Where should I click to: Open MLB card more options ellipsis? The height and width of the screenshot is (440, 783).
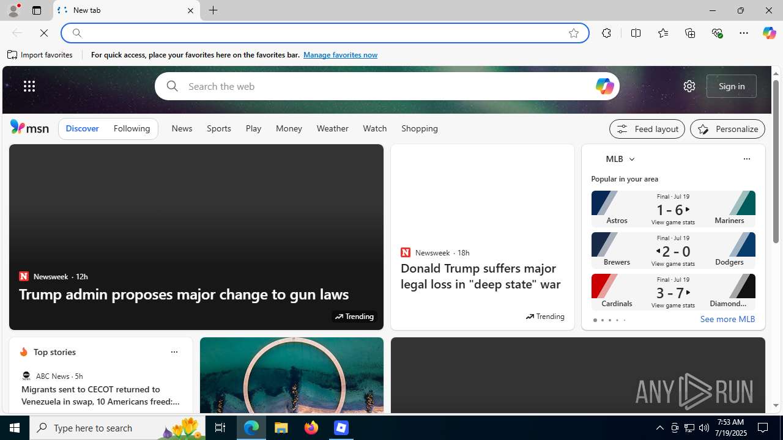click(x=746, y=159)
